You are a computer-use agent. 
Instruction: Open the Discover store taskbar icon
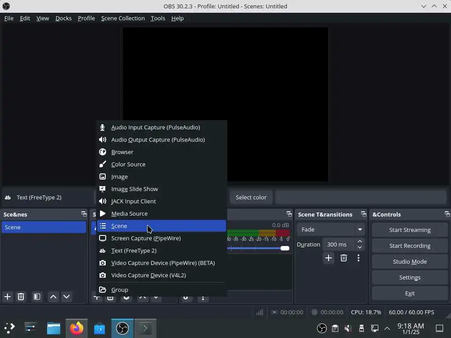click(x=100, y=328)
